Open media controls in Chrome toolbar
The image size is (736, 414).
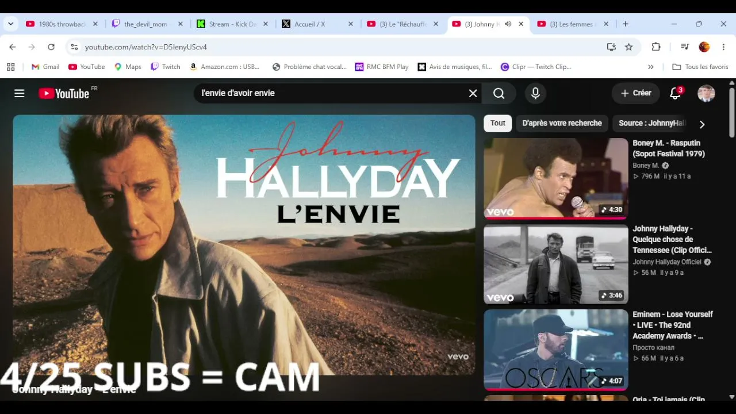(685, 47)
